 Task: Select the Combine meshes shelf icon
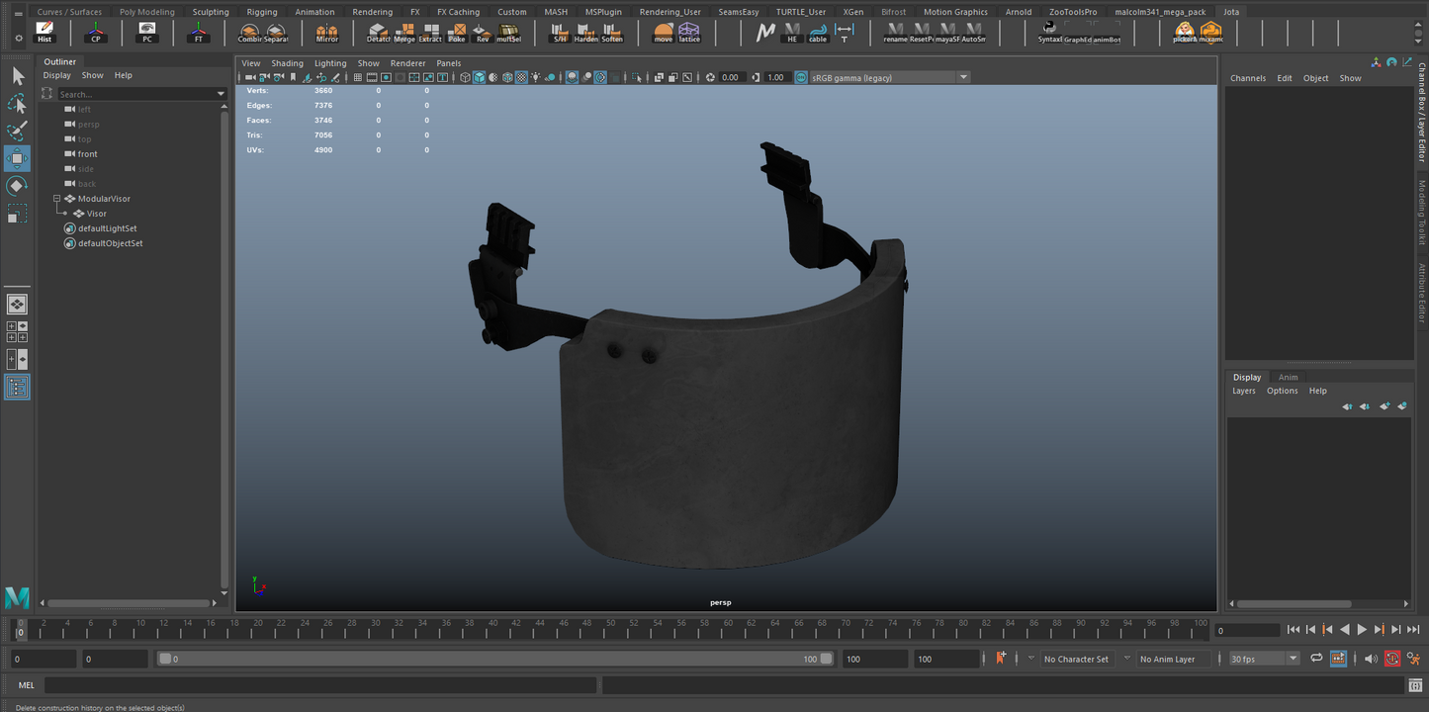(x=250, y=33)
